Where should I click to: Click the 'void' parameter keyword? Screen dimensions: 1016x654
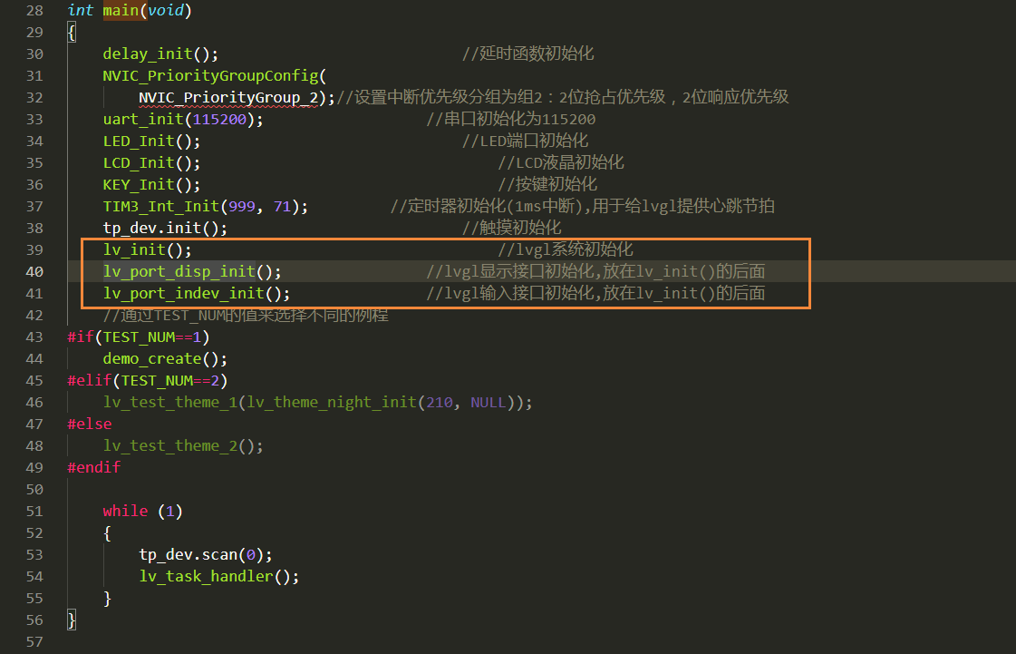coord(165,10)
